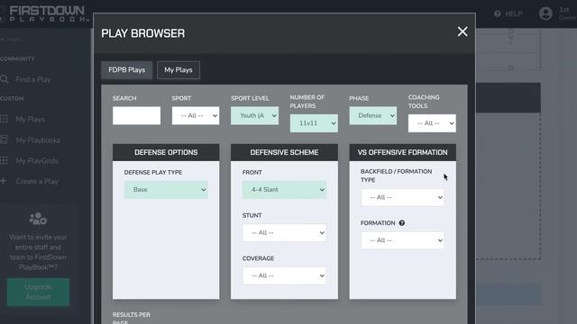The width and height of the screenshot is (577, 324).
Task: Click the VS Offensive Formation header
Action: coord(403,152)
